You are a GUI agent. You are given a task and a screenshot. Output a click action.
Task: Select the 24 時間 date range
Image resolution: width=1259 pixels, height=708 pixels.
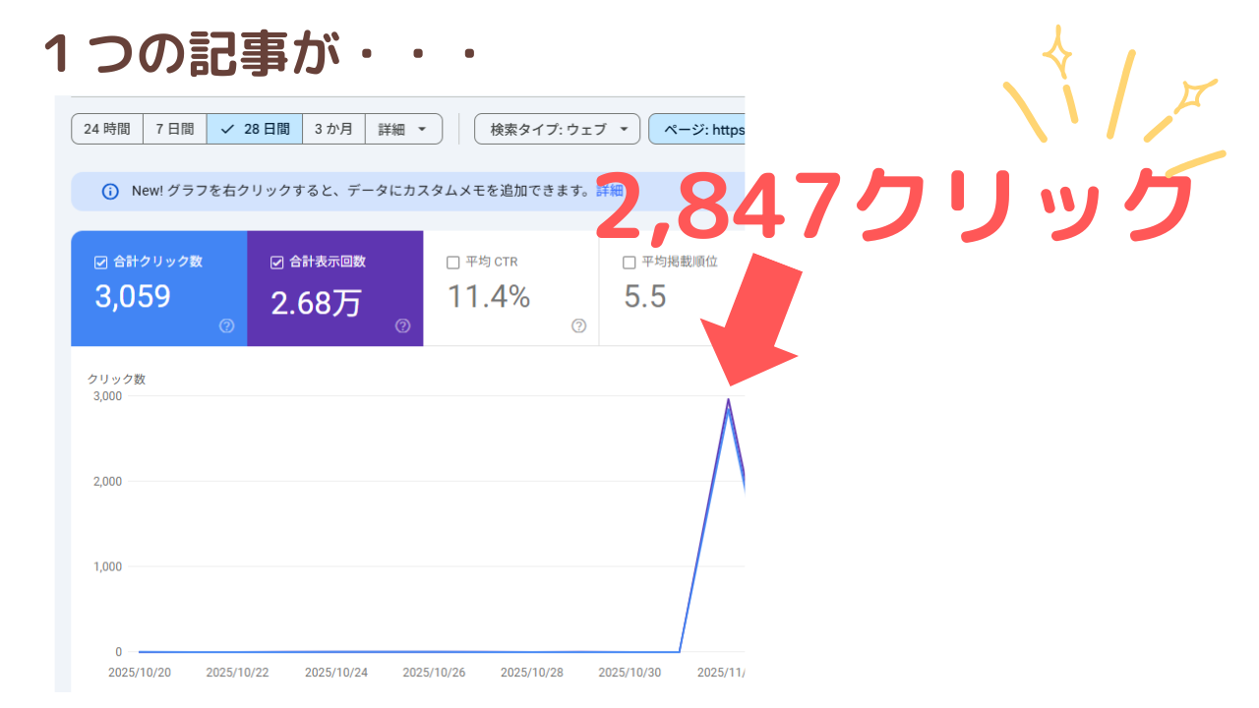coord(107,129)
